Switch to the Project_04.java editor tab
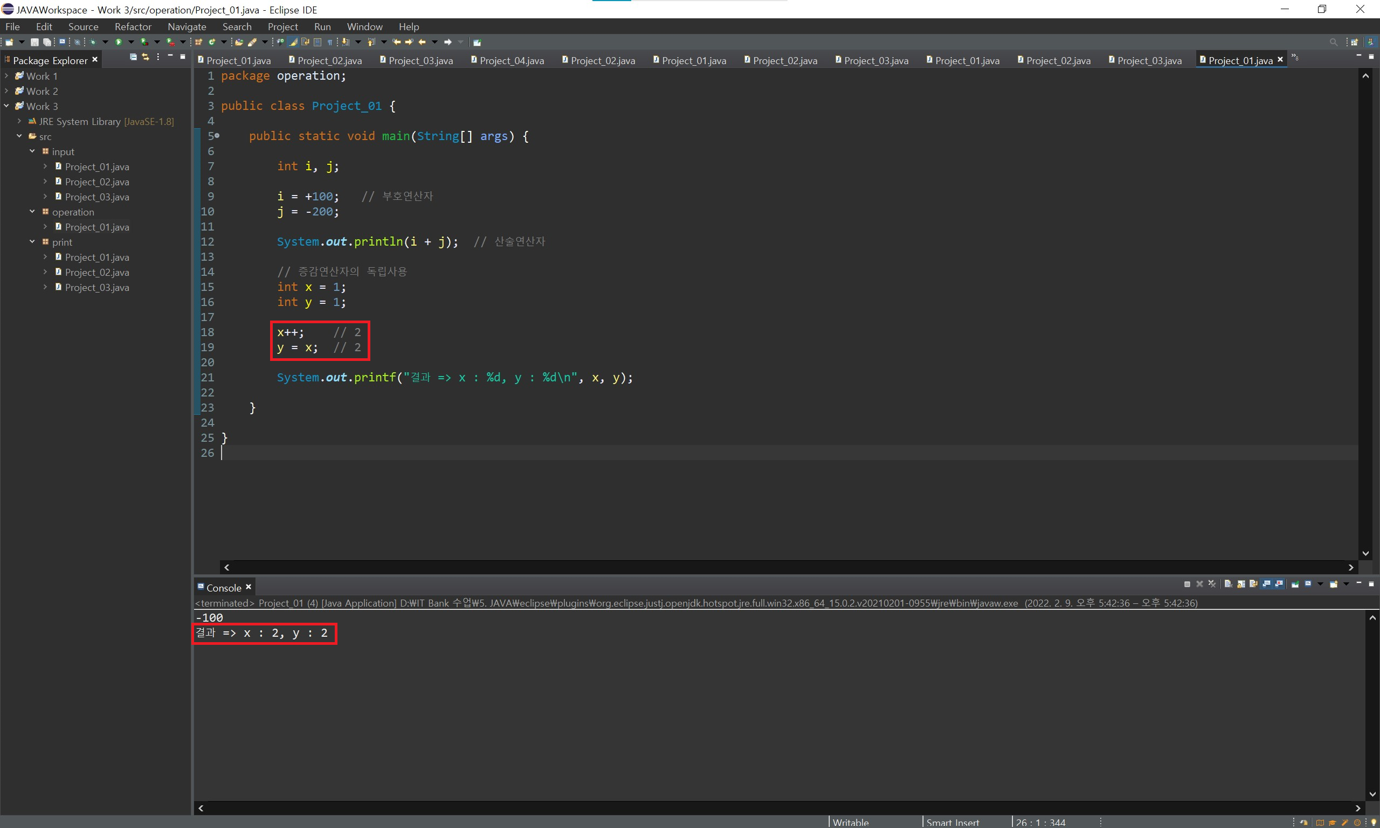 click(511, 60)
